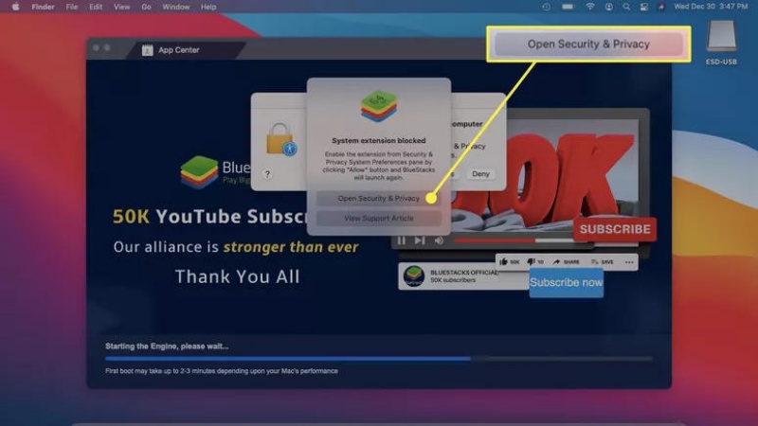Open the Edit menu
758x426 pixels.
96,7
